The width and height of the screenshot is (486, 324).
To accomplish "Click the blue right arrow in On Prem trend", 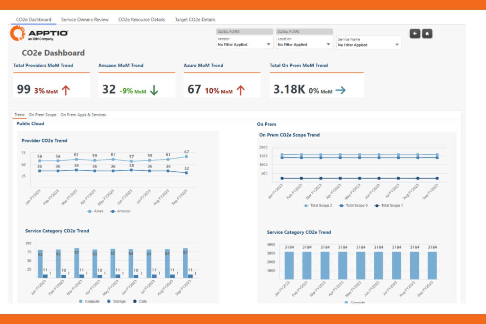I will 341,90.
